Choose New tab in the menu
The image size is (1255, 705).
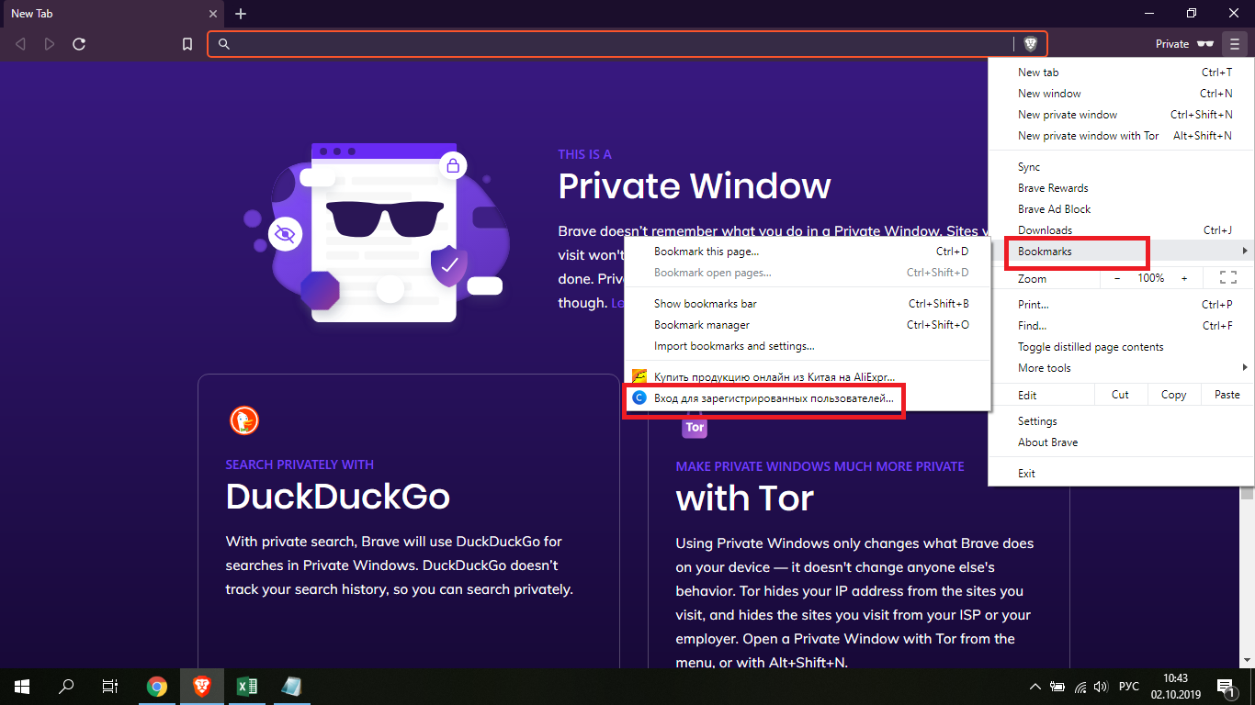[x=1121, y=73]
